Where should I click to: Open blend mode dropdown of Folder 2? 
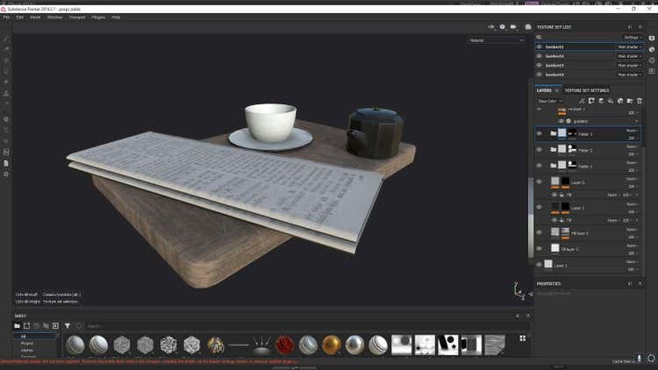tap(633, 146)
